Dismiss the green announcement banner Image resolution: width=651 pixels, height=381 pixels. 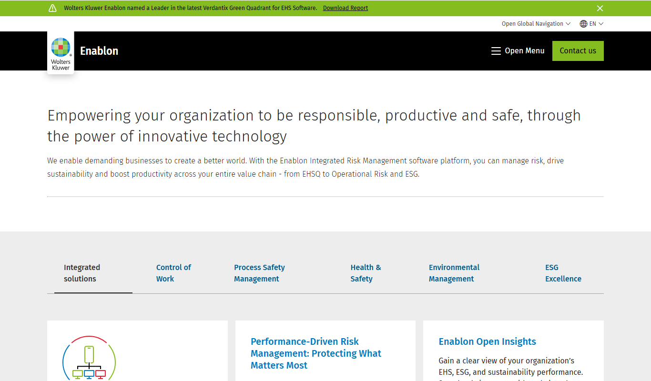click(x=600, y=8)
